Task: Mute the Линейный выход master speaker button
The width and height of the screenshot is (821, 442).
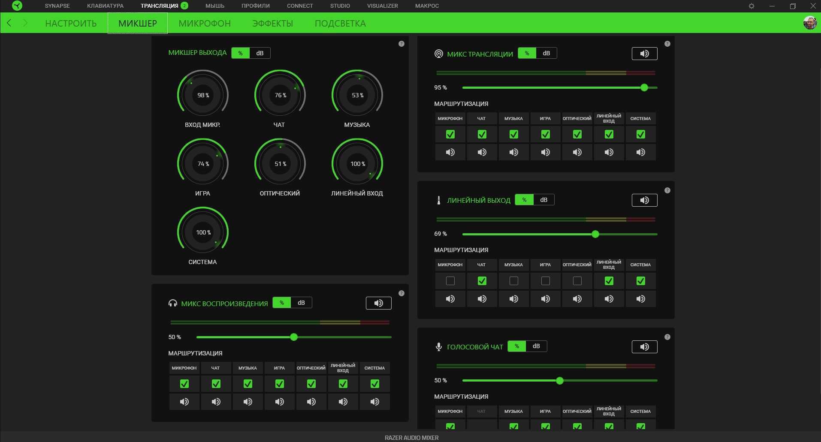Action: [x=644, y=200]
